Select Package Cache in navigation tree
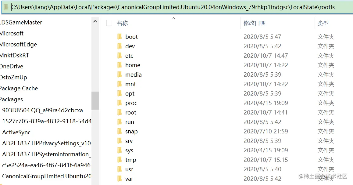Image resolution: width=353 pixels, height=185 pixels. [x=19, y=88]
